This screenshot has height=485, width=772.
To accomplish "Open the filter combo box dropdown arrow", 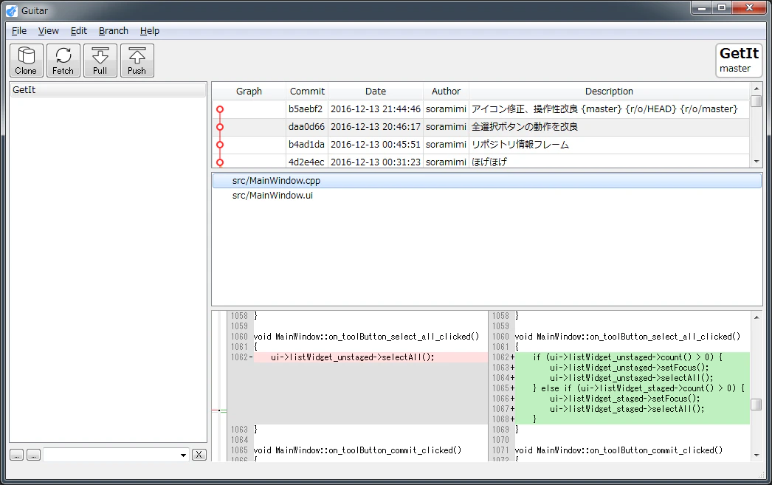I will (x=183, y=455).
